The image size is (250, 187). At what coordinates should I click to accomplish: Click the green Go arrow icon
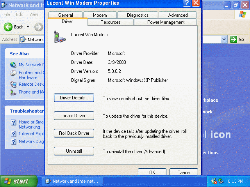pyautogui.click(x=234, y=39)
